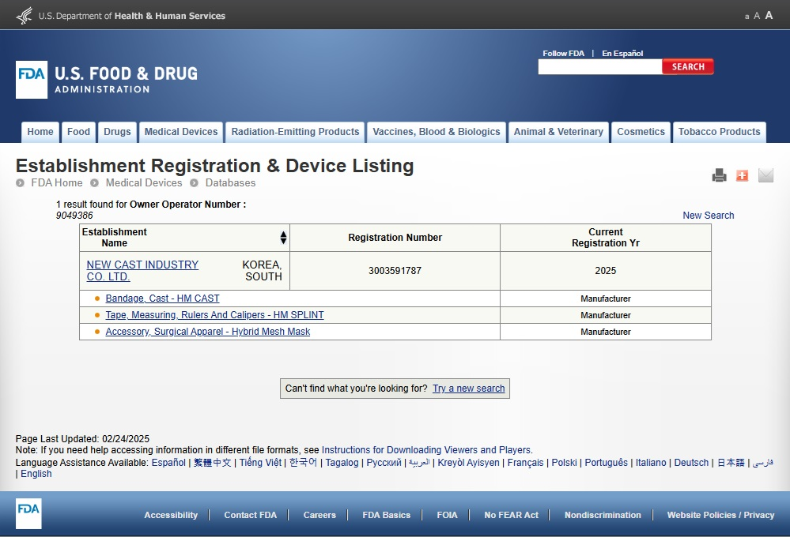Open Bandage, Cast - HM CAST link
The image size is (790, 537).
(162, 299)
